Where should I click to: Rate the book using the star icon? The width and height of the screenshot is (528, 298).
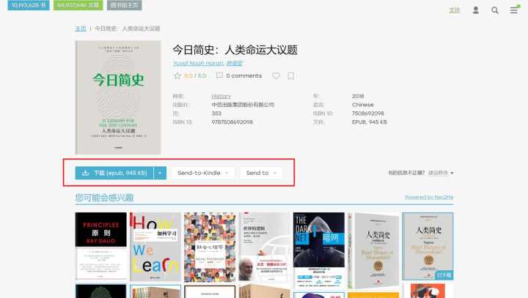(x=177, y=75)
